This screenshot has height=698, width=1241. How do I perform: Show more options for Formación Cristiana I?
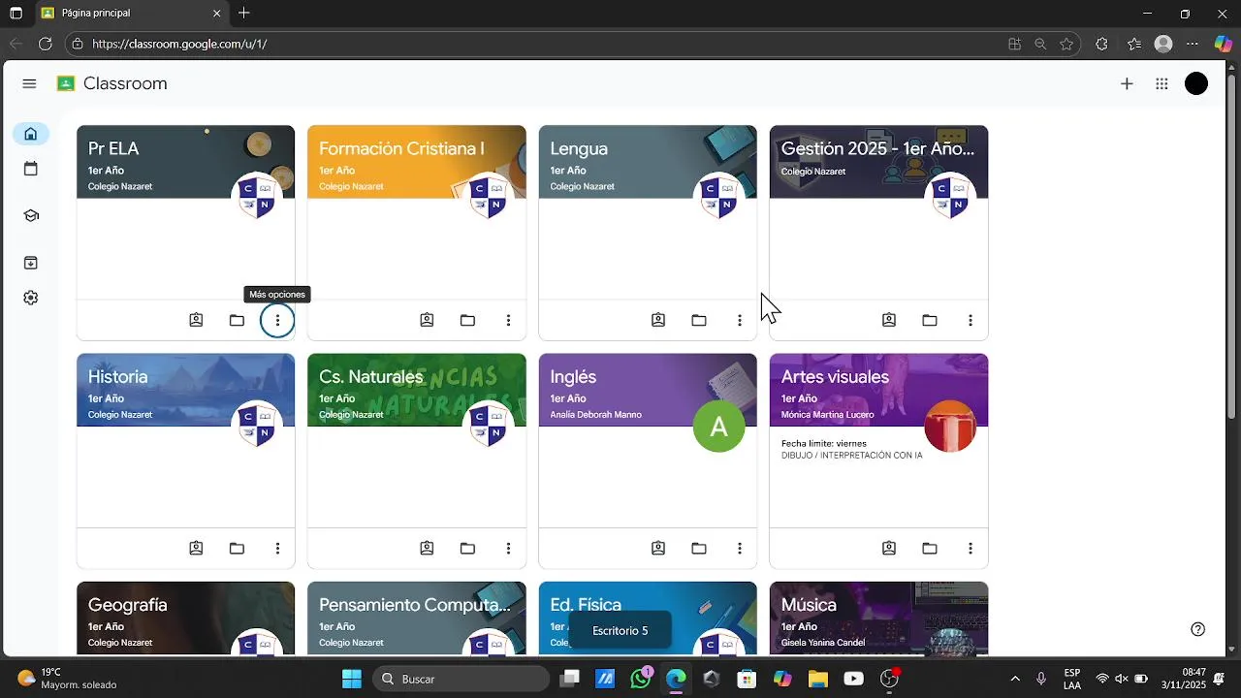coord(508,320)
